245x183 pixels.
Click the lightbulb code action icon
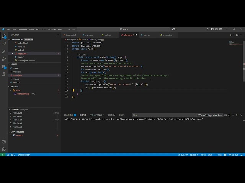coord(73,90)
